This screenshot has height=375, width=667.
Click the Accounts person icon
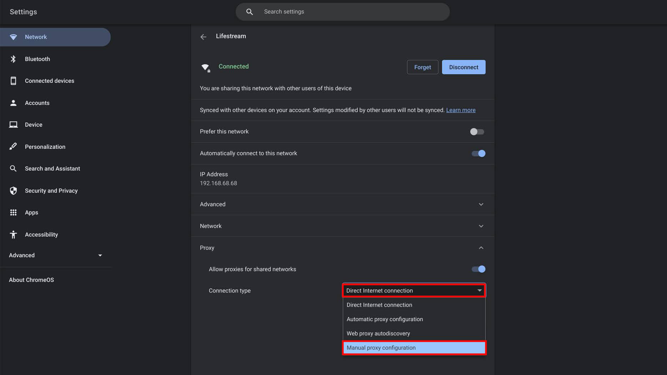[x=13, y=103]
